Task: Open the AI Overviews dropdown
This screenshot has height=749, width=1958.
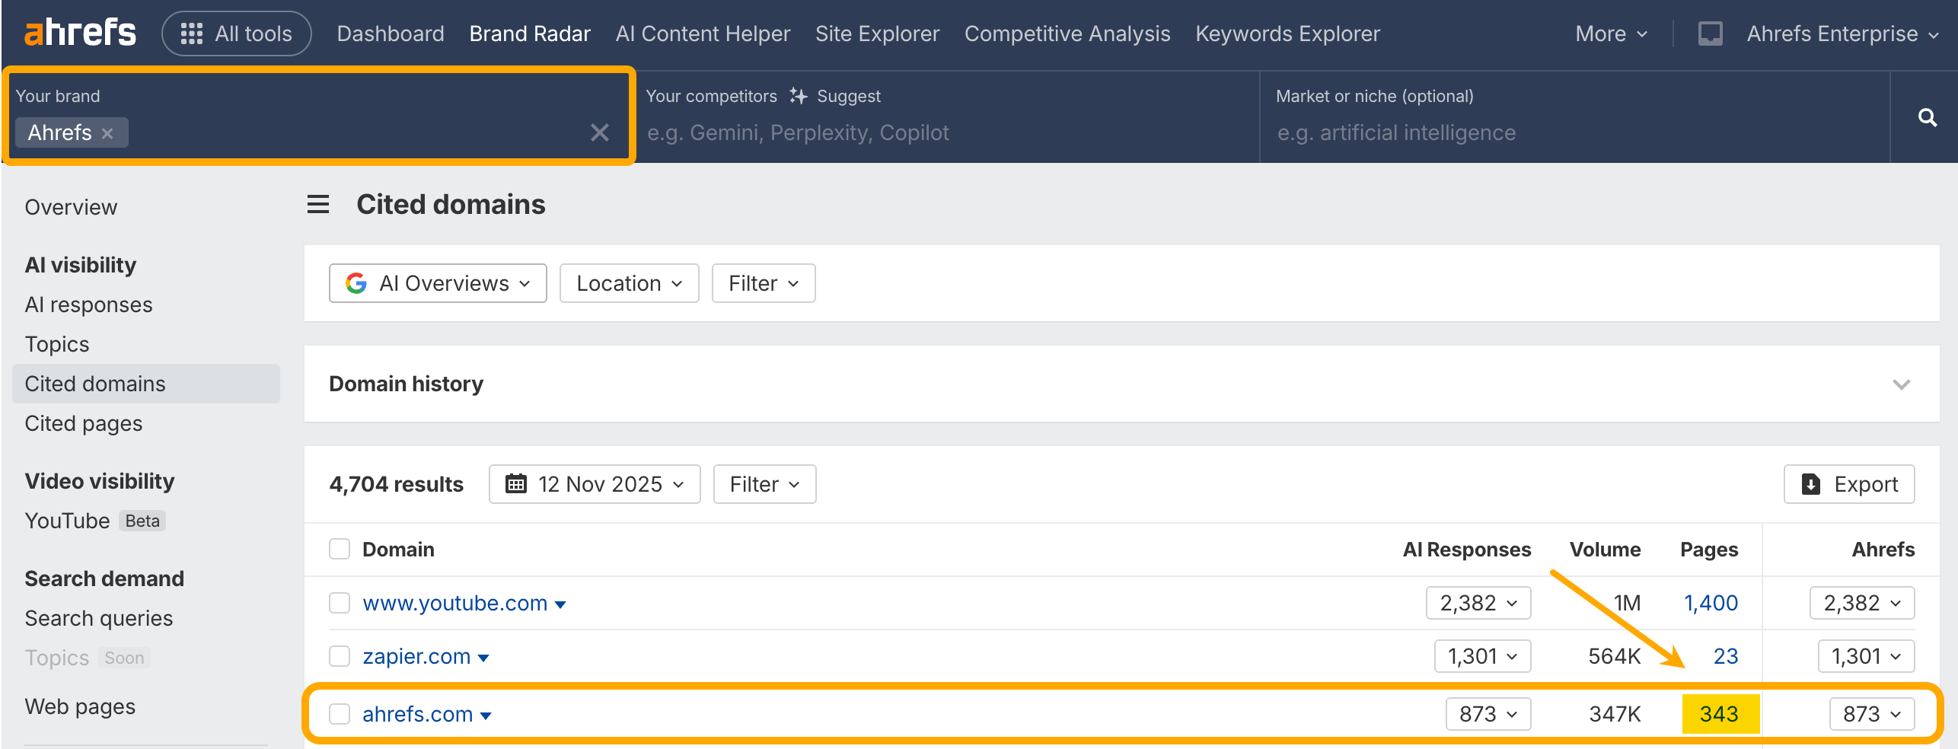Action: pyautogui.click(x=438, y=283)
